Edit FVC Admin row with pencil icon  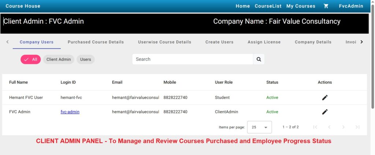coord(324,112)
